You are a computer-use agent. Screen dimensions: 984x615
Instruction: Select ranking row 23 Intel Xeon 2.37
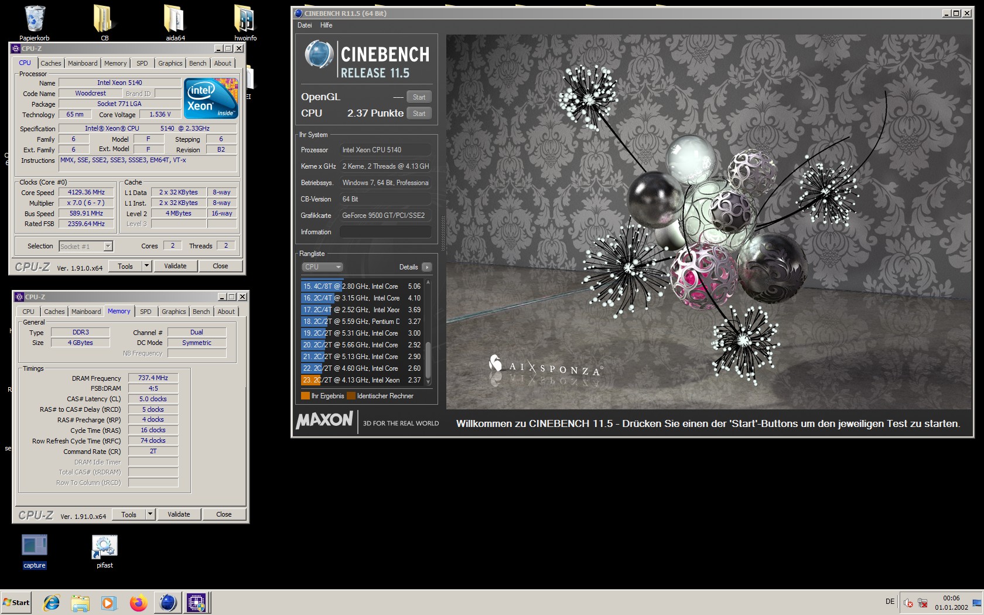tap(361, 380)
